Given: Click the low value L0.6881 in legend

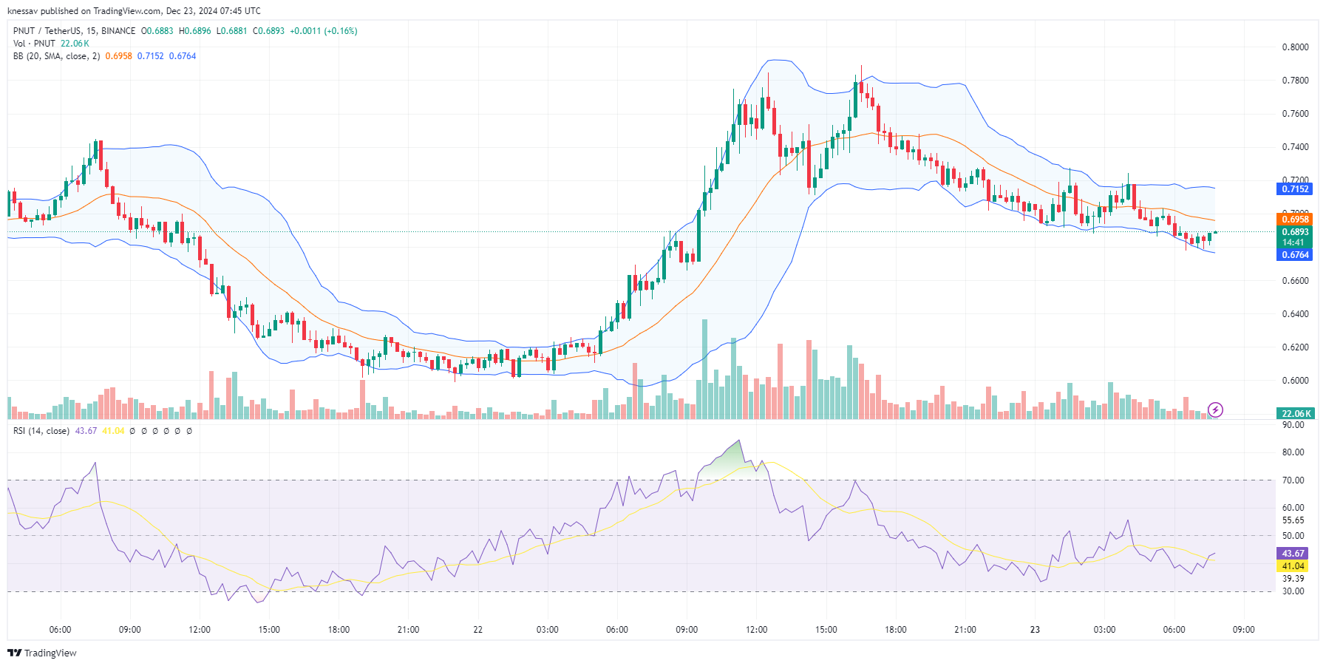Looking at the screenshot, I should tap(232, 31).
